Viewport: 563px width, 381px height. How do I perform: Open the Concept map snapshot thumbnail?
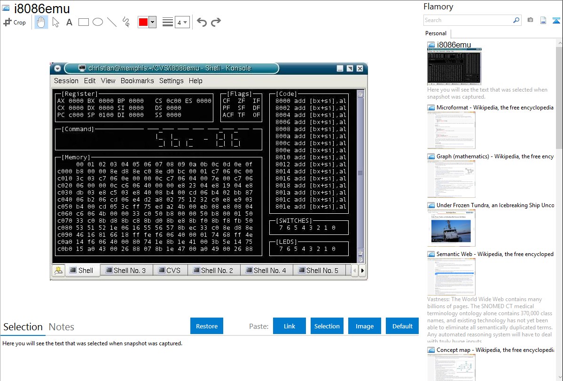451,368
